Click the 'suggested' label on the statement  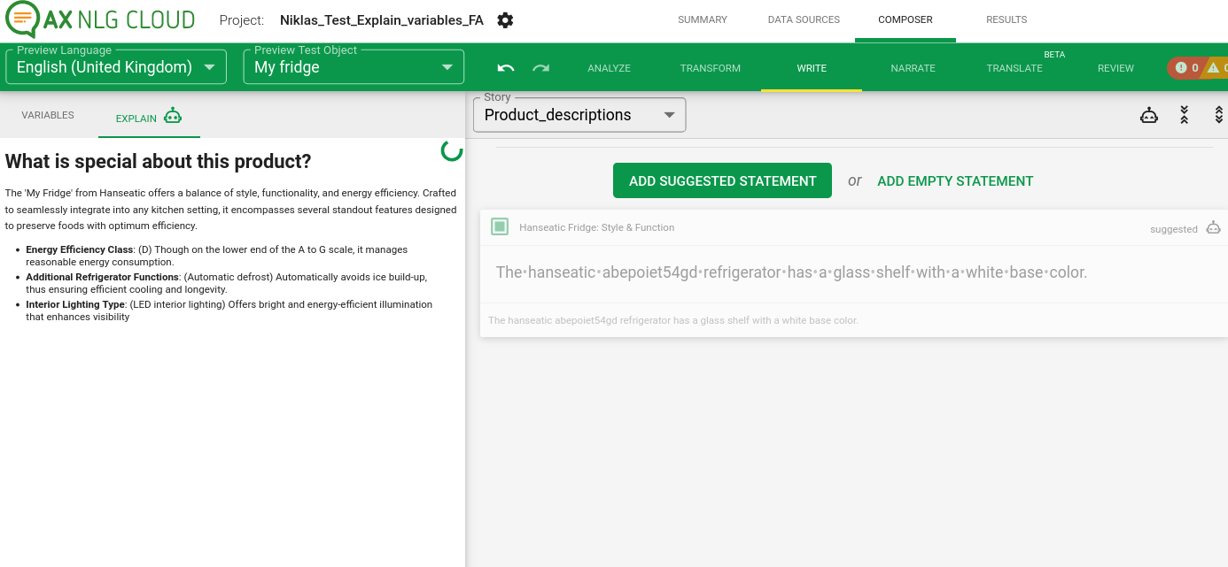(1174, 229)
